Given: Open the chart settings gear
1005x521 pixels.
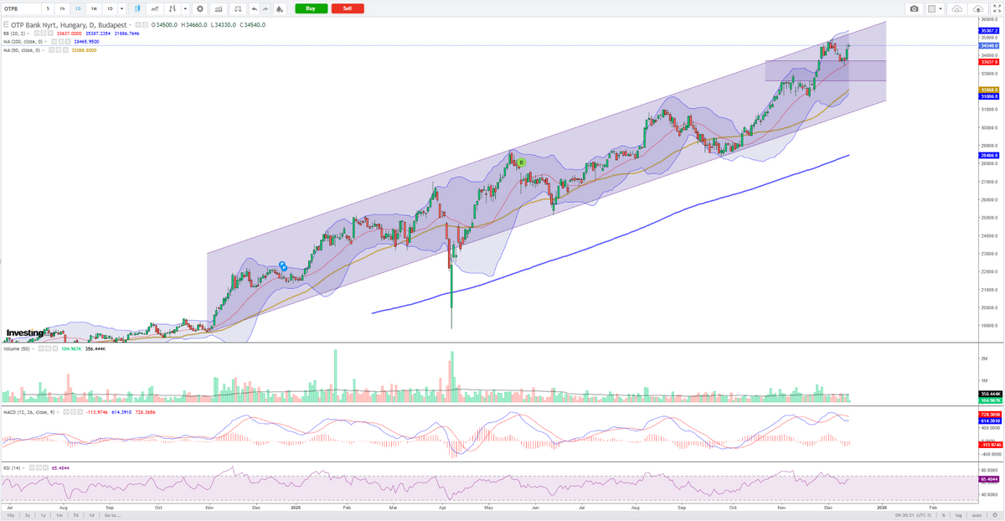Looking at the screenshot, I should tap(199, 8).
